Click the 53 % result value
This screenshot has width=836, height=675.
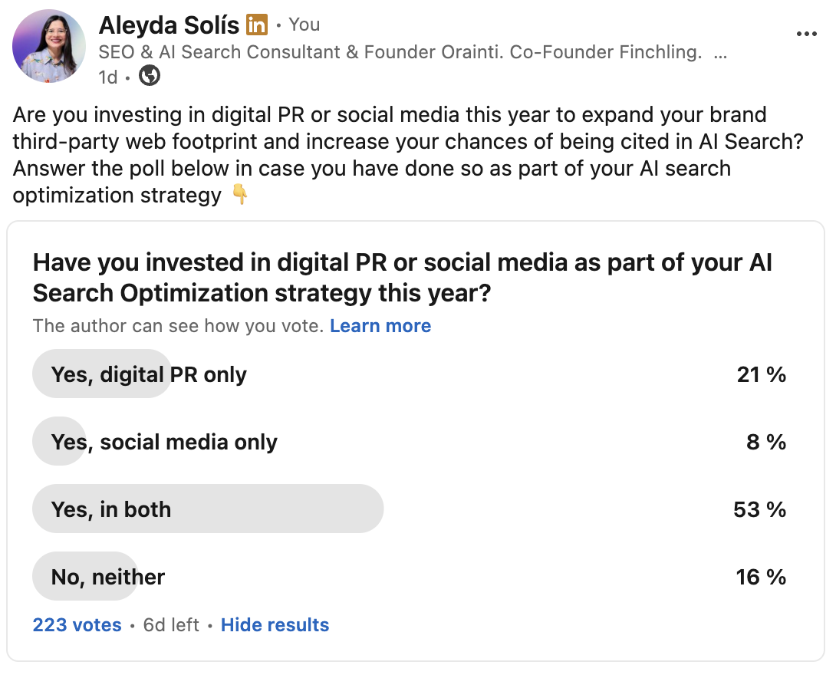click(760, 509)
